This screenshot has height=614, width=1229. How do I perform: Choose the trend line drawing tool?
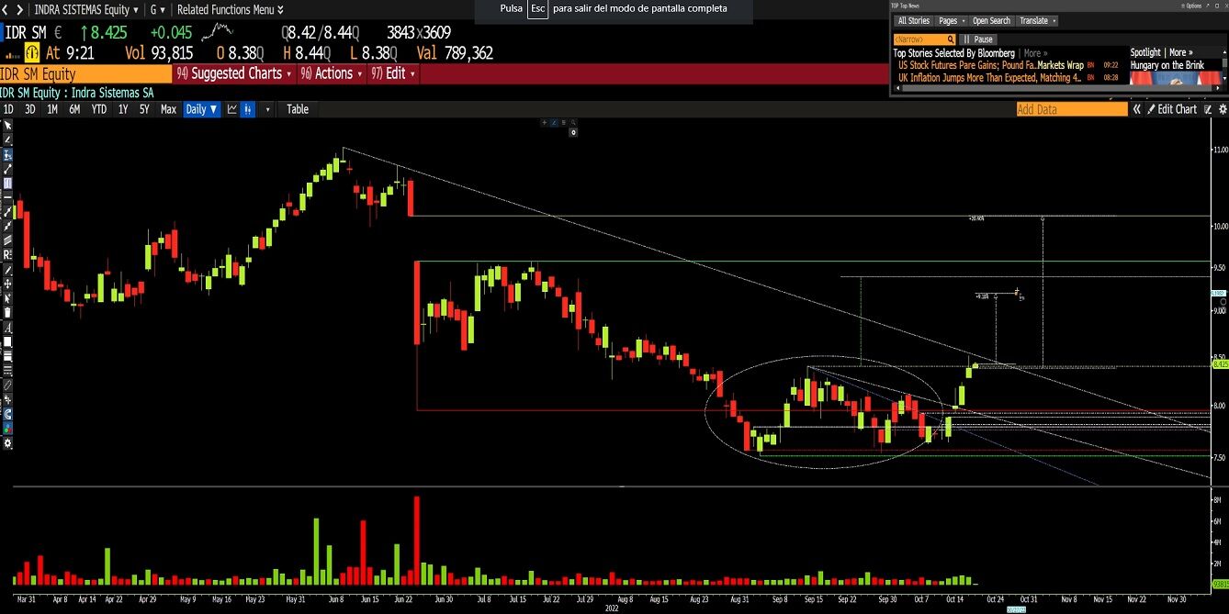[x=7, y=169]
